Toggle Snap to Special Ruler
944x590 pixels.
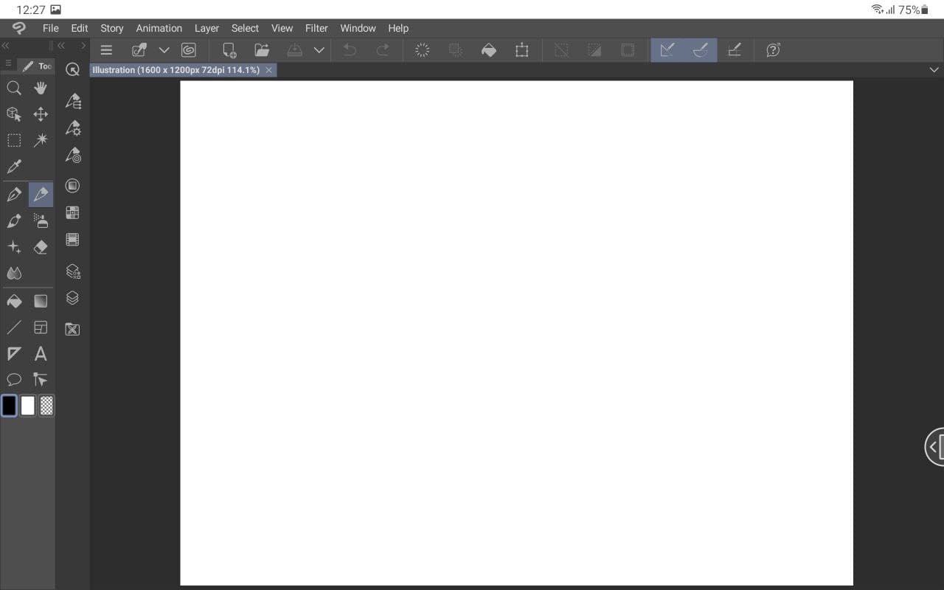(x=701, y=50)
